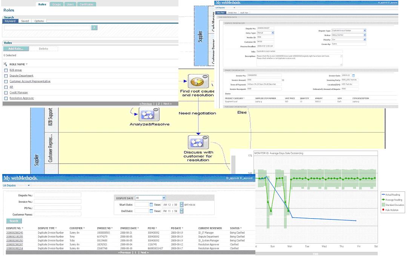Click the search help question-mark button
Viewport: 407px width, 256px height.
[x=94, y=28]
